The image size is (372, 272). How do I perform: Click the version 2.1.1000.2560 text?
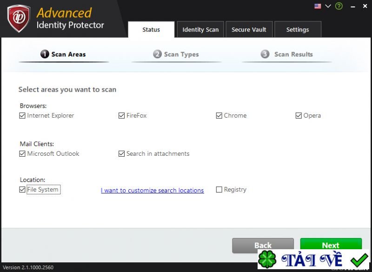pyautogui.click(x=28, y=267)
